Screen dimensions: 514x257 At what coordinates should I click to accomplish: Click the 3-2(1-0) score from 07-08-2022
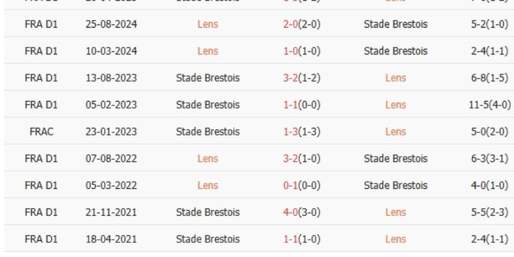click(x=302, y=159)
